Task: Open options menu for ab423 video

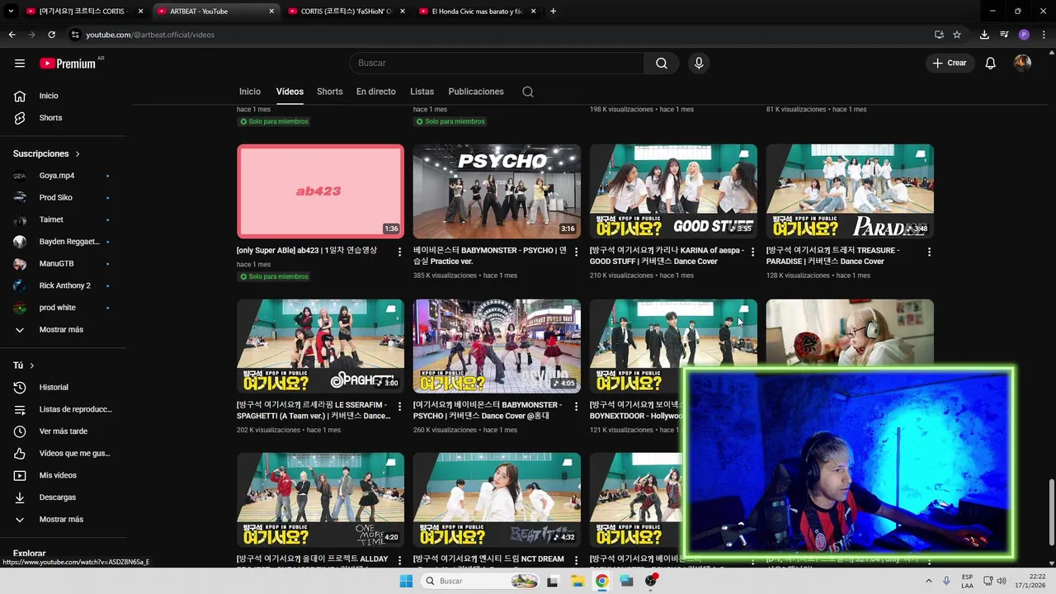Action: (400, 252)
